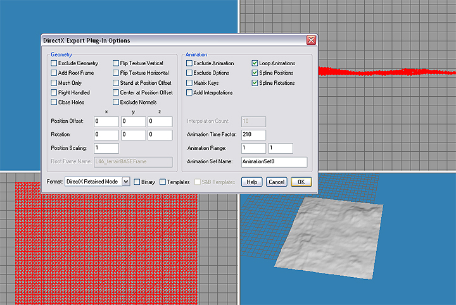Screen dimensions: 456x305
Task: Click the red terrain profile in side view
Action: 387,72
